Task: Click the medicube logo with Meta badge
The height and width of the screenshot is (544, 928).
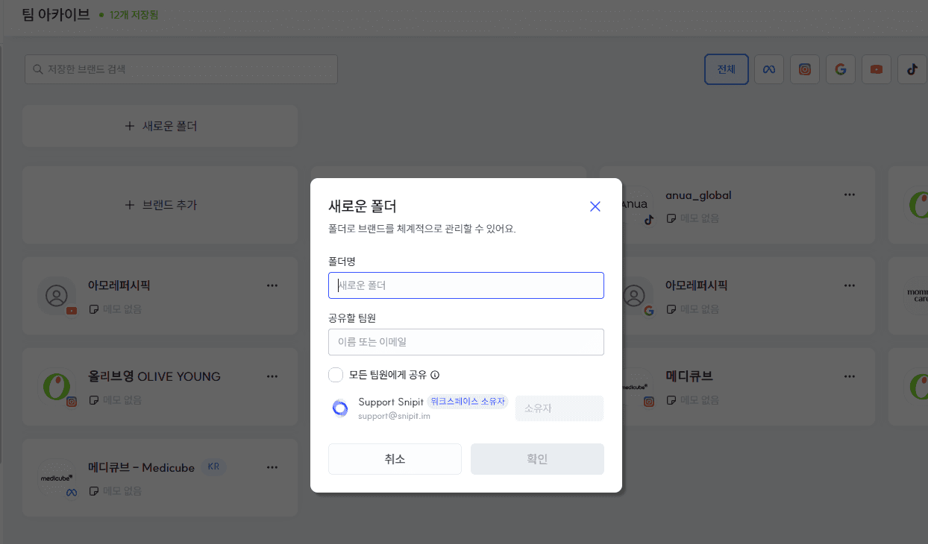Action: click(57, 478)
